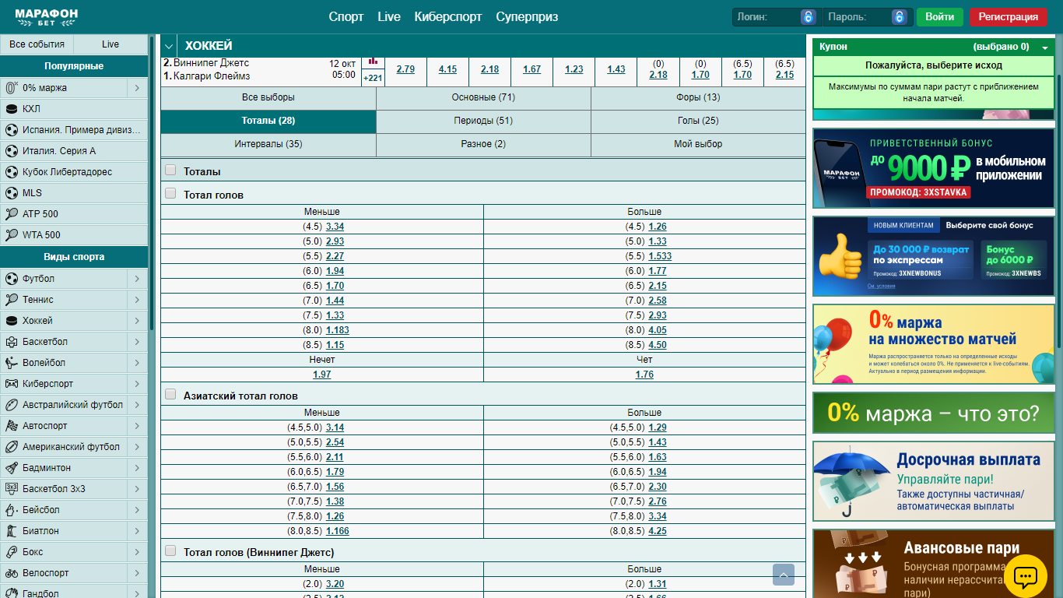The height and width of the screenshot is (598, 1063).
Task: Show +221 more markets for match
Action: pyautogui.click(x=373, y=78)
